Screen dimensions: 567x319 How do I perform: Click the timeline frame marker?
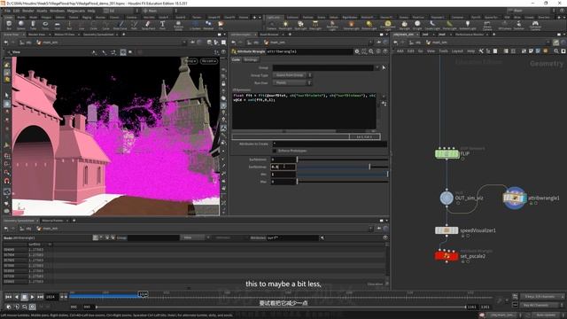[x=144, y=294]
